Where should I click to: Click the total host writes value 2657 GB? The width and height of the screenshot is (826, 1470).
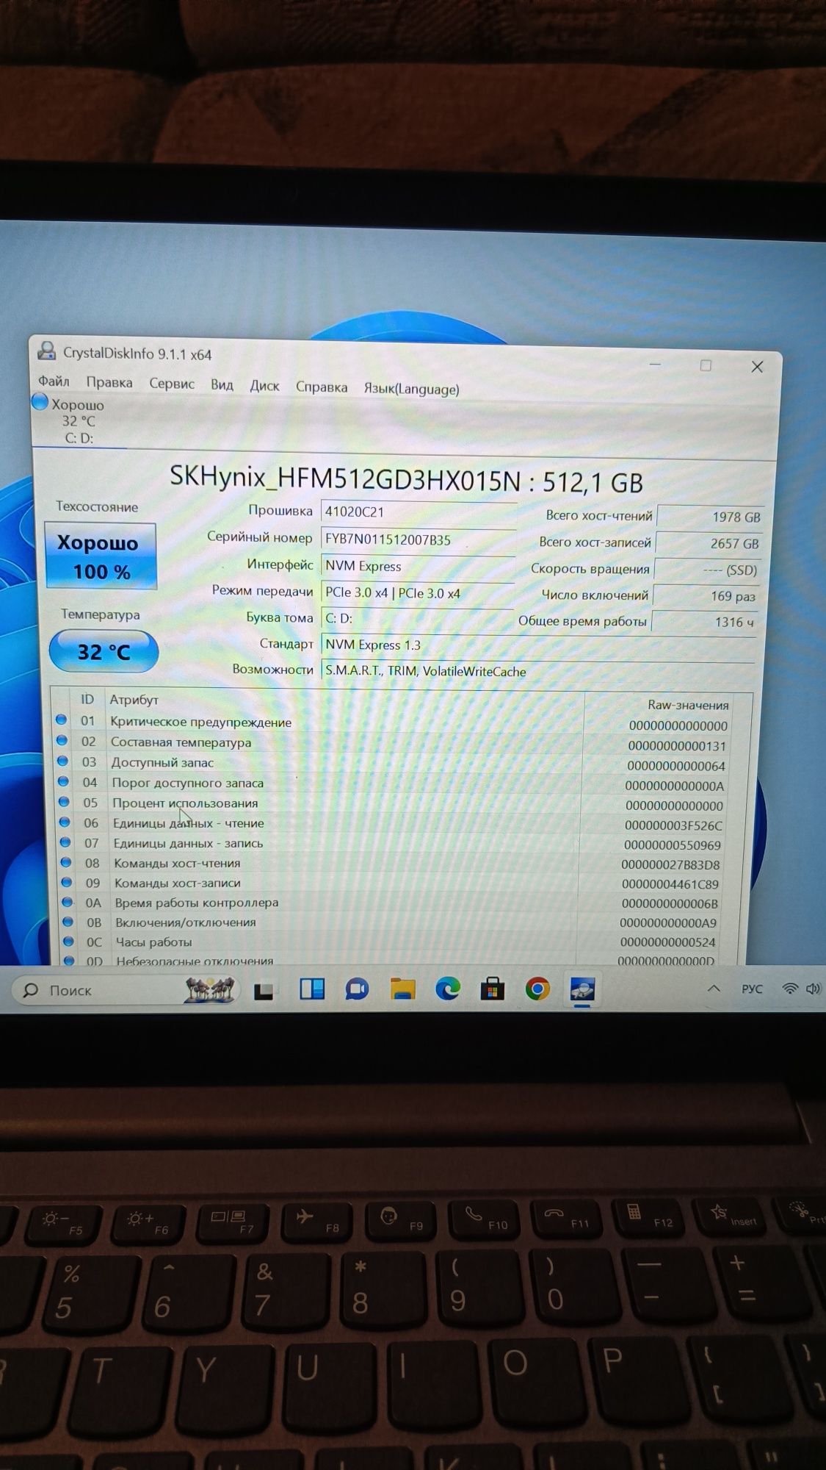(709, 543)
